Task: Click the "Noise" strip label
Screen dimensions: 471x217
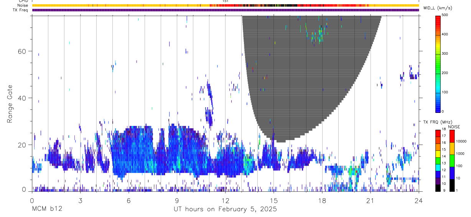Action: click(23, 6)
